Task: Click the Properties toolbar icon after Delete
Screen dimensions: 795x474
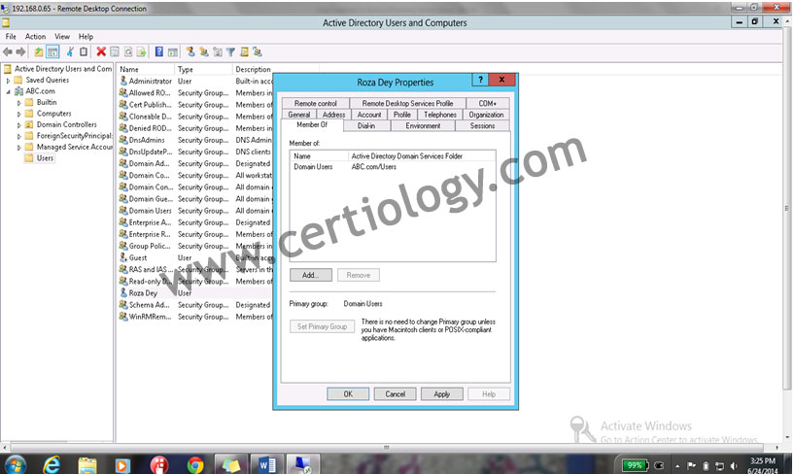Action: (x=115, y=51)
